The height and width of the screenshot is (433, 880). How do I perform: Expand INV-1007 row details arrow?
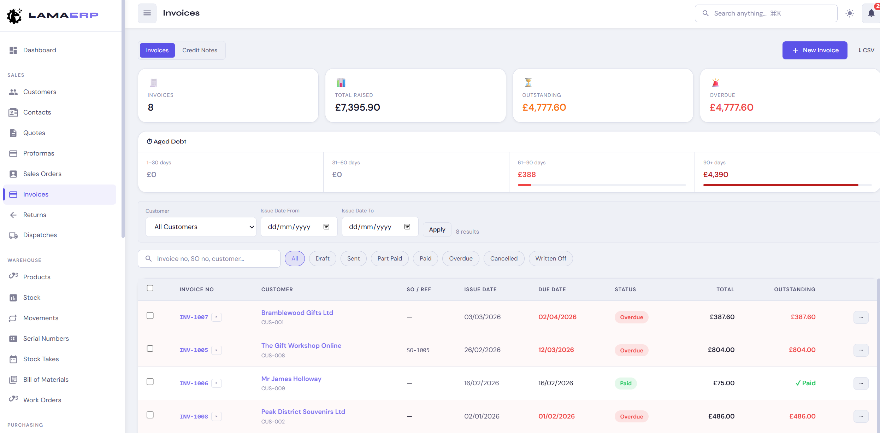tap(217, 317)
